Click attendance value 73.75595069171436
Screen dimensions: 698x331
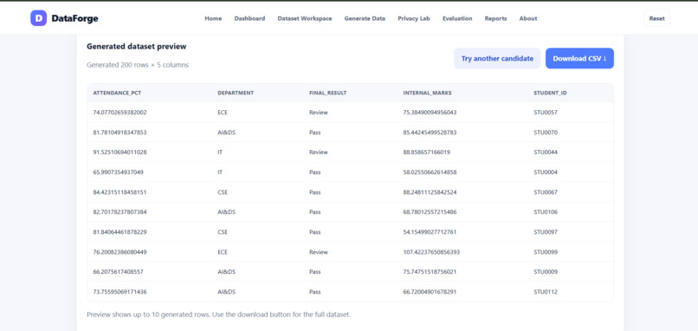click(x=120, y=292)
